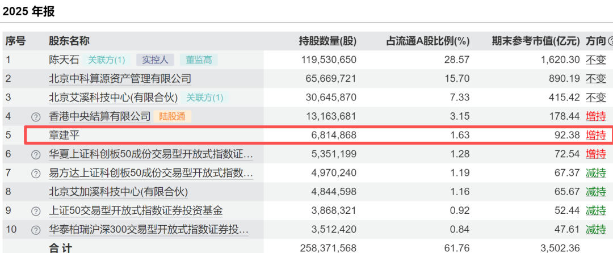Open 北京艾溪科技中心(有限合伙) link

pos(114,98)
